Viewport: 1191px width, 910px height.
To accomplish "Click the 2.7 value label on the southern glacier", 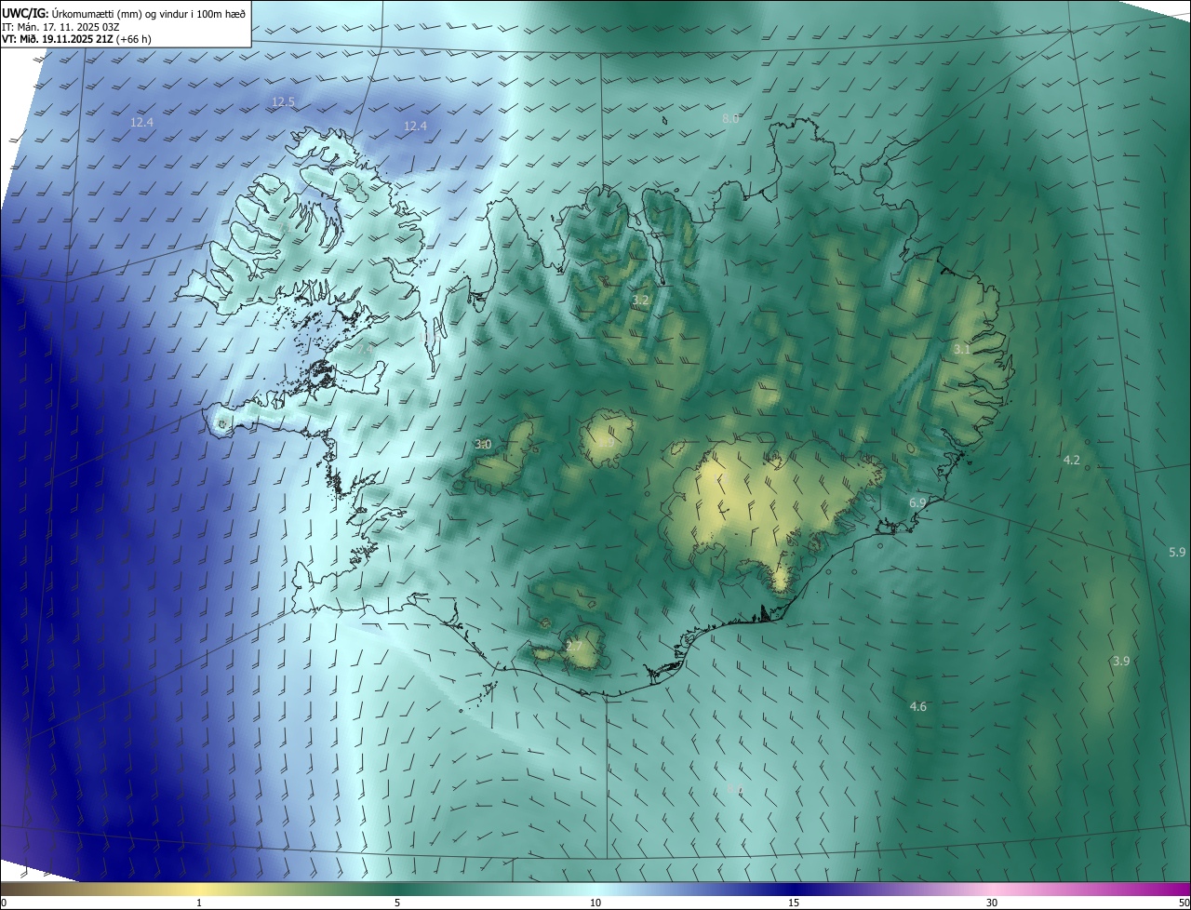I will [x=574, y=646].
